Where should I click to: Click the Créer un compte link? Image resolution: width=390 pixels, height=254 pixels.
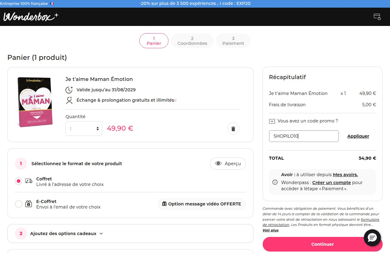click(x=331, y=183)
